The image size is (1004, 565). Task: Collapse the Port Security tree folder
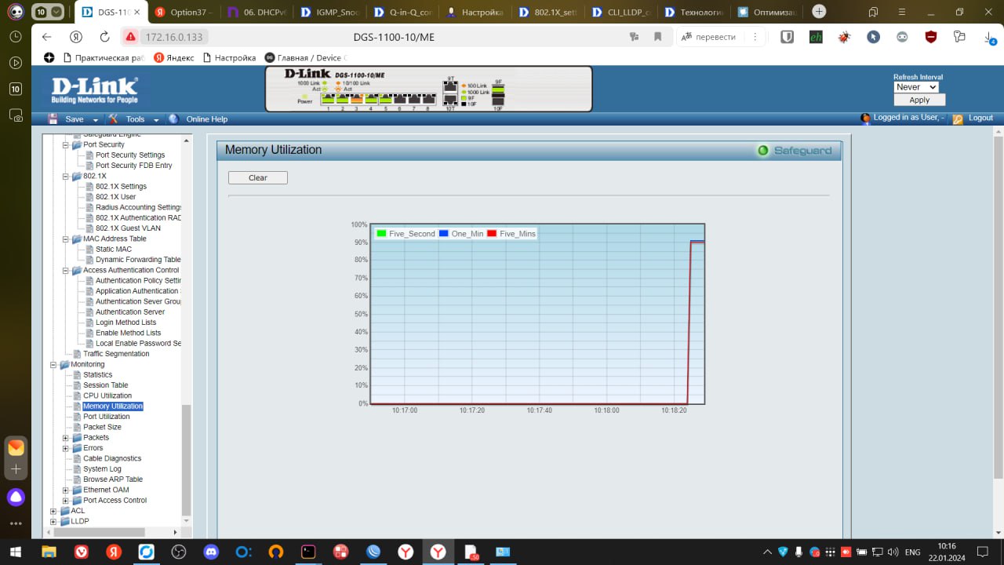66,145
